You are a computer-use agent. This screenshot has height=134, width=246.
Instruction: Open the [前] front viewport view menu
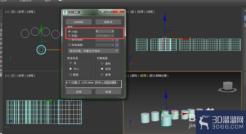(133, 12)
